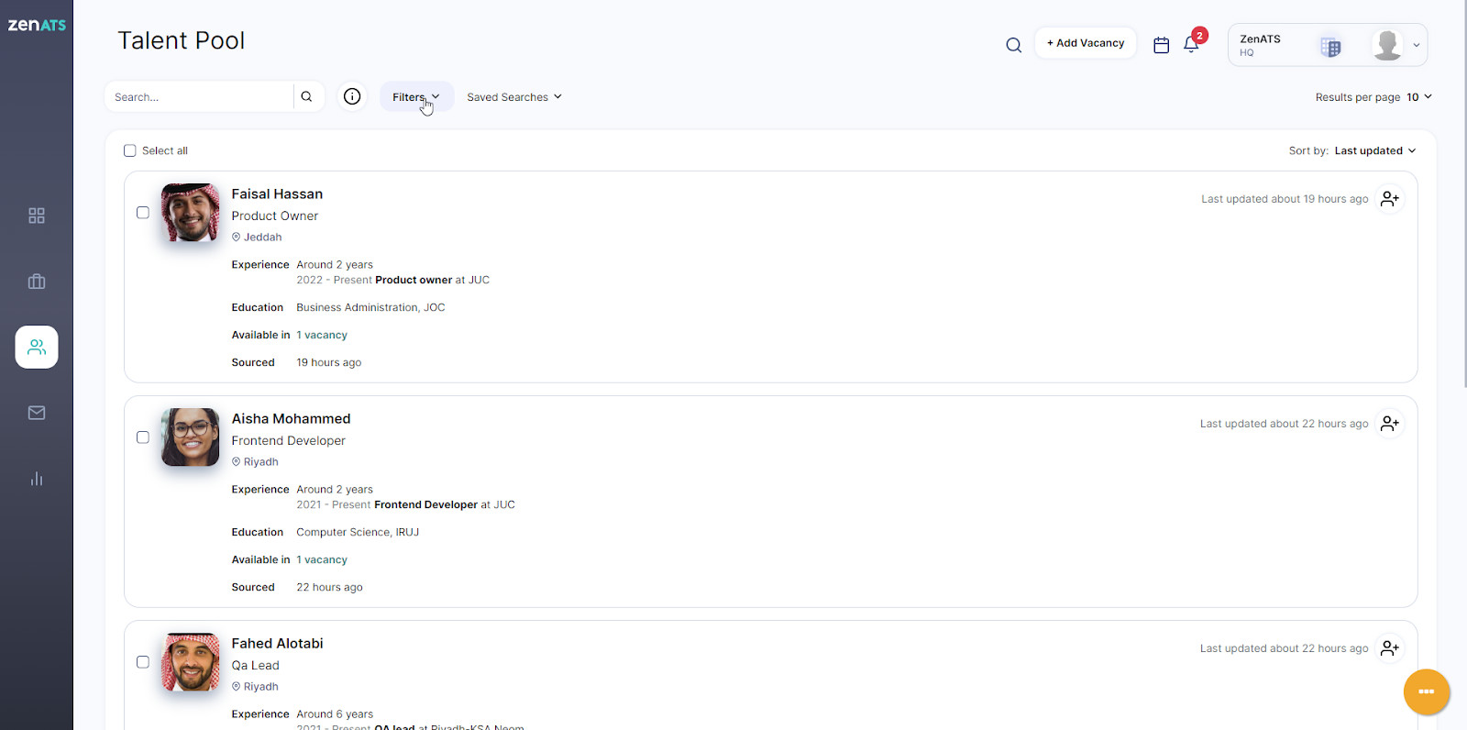This screenshot has width=1467, height=730.
Task: Click the search magnifier button in search box
Action: point(307,96)
